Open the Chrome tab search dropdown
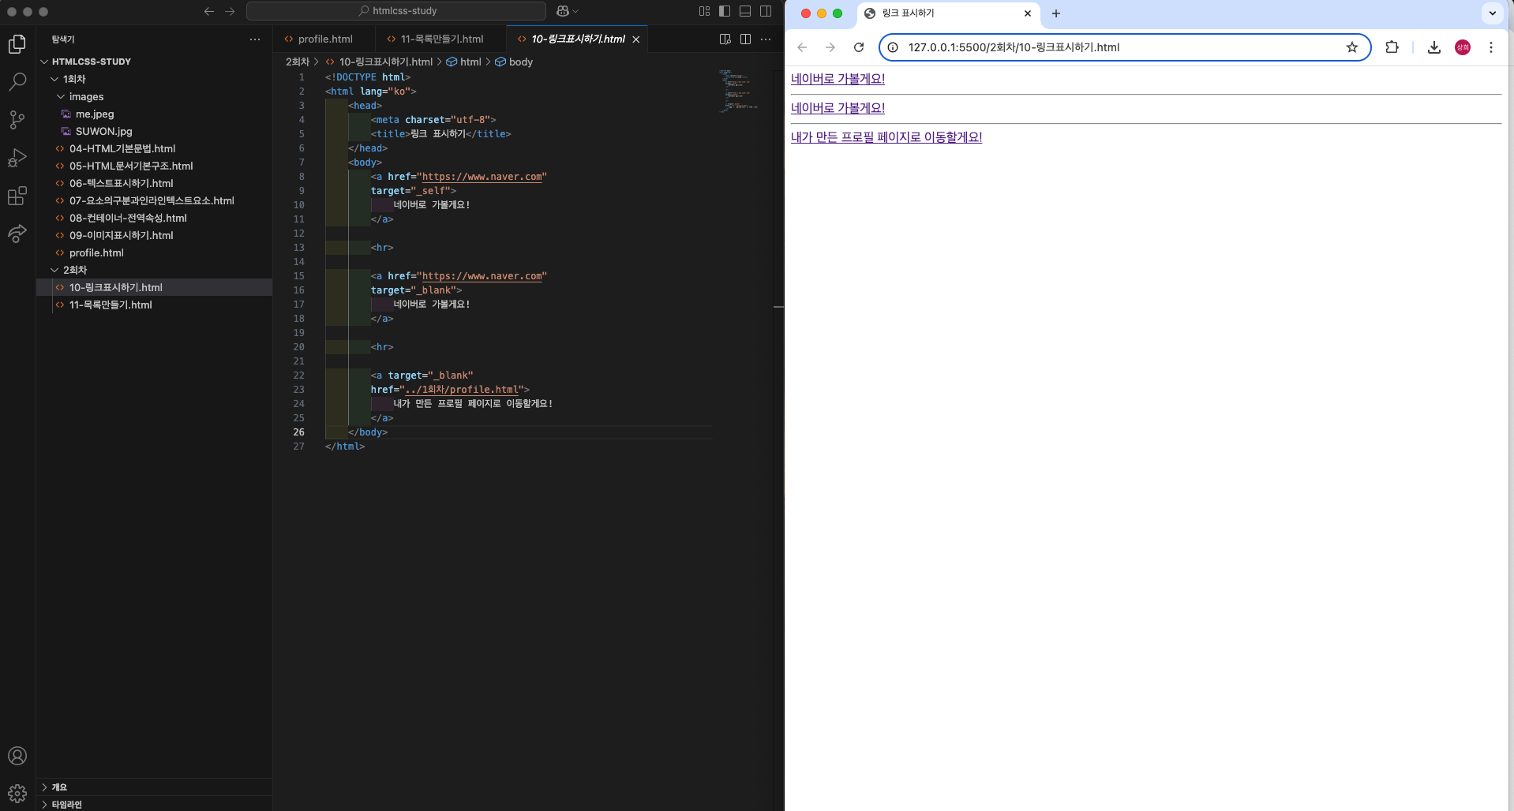 (x=1492, y=13)
